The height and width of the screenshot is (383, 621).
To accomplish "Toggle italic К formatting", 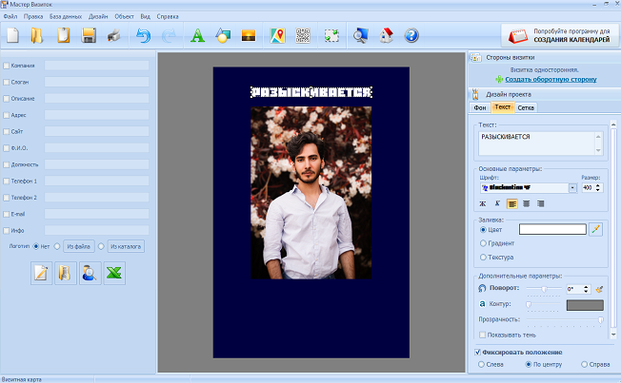I will coord(497,204).
